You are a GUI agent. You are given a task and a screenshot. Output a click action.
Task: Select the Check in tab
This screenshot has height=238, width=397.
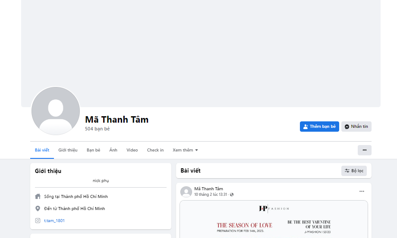155,150
